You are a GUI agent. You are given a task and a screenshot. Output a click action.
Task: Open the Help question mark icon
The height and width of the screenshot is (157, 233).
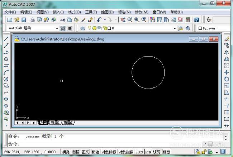(x=196, y=20)
